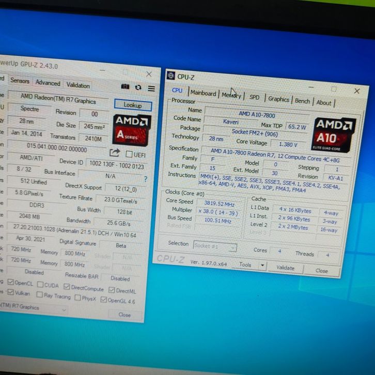Click the CPU-Z title bar app icon
Image resolution: width=375 pixels, height=375 pixels.
tap(171, 76)
